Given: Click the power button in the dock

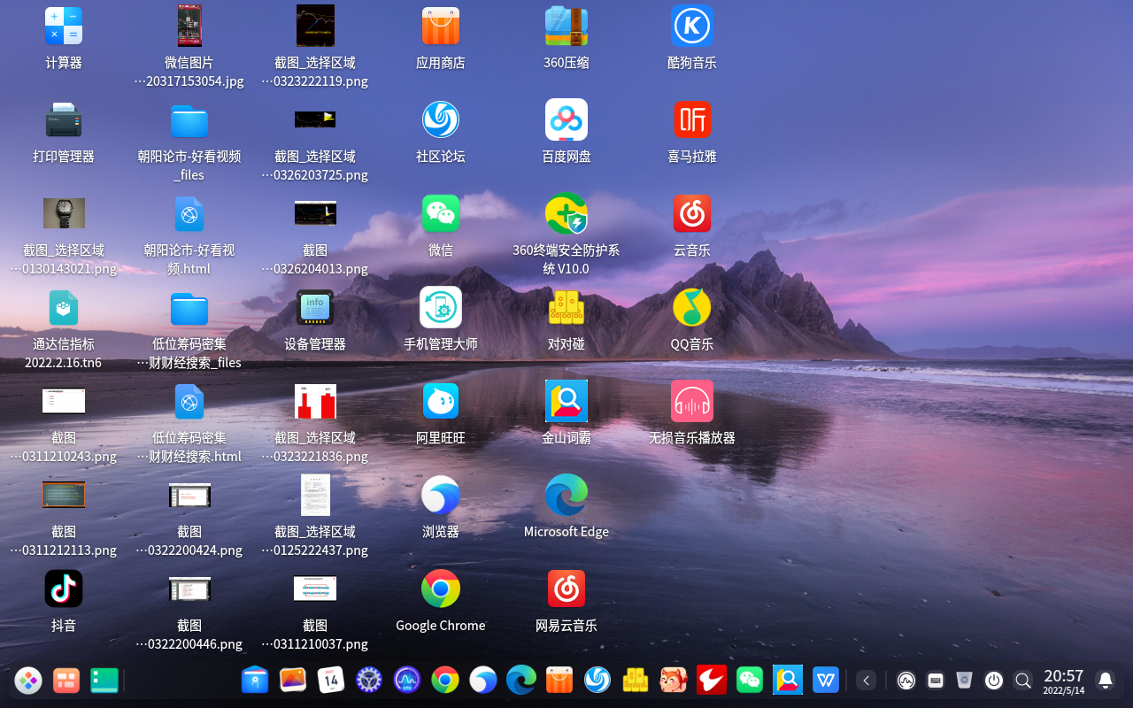Looking at the screenshot, I should pyautogui.click(x=994, y=681).
